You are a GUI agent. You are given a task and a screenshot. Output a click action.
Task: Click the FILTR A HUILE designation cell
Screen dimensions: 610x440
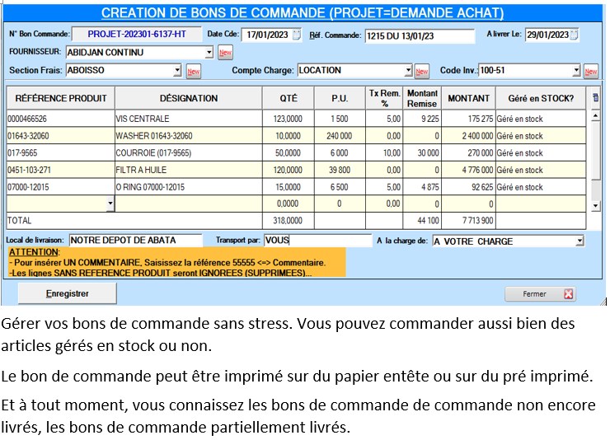[x=189, y=170]
